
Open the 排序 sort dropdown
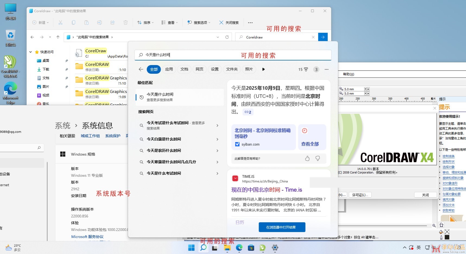[145, 22]
